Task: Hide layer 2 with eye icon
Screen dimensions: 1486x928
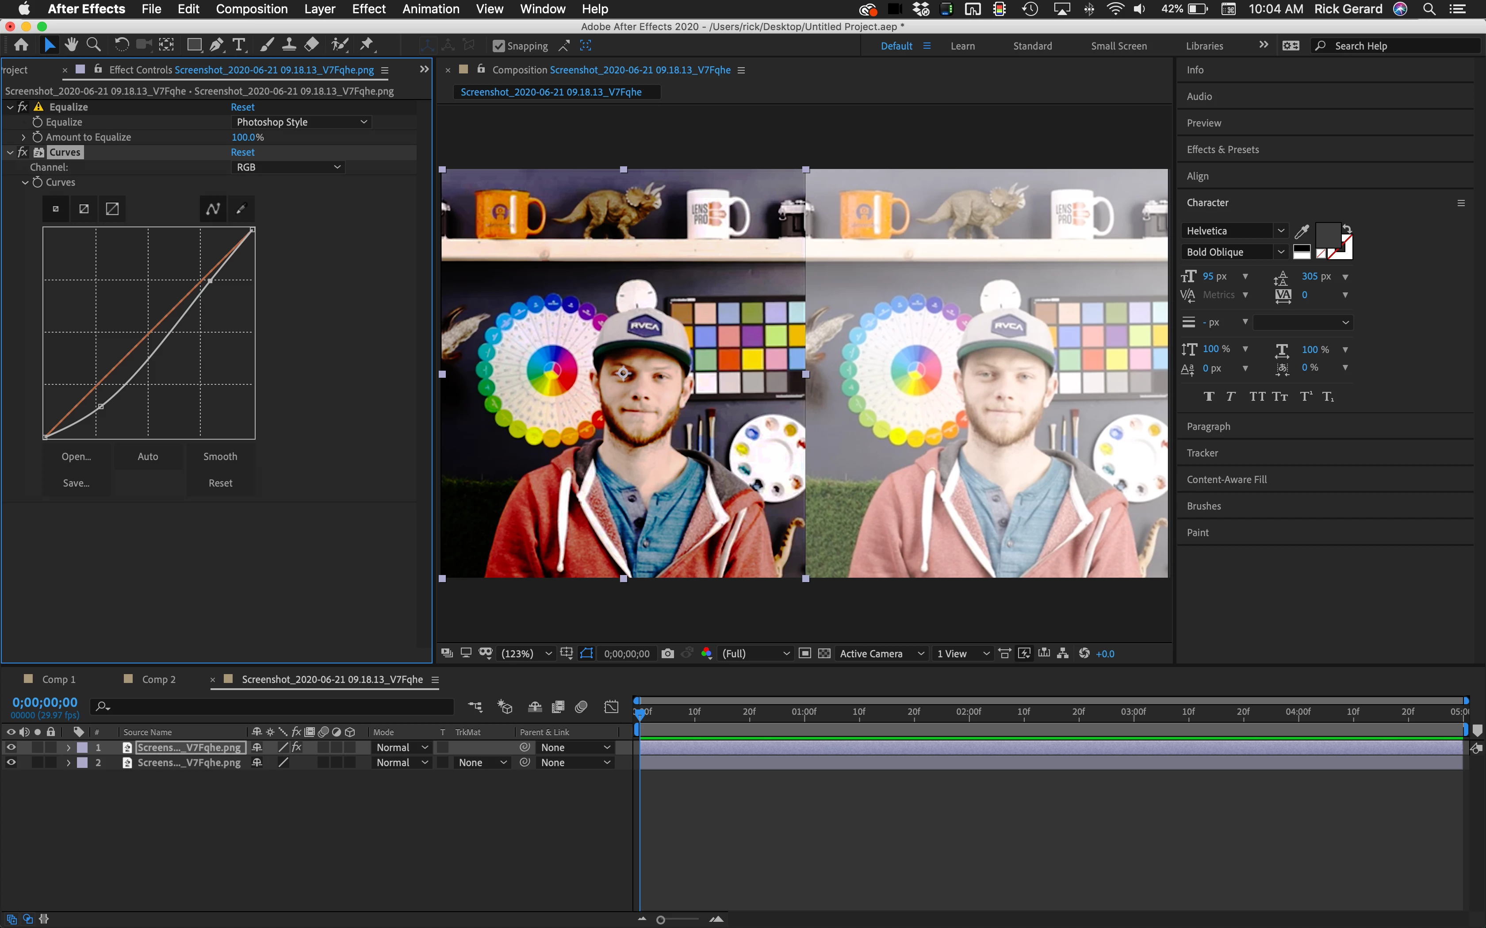Action: tap(11, 762)
